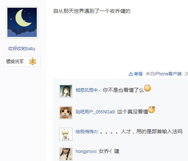Open 哎呀哎哟baby user profile link
Screen dimensions: 188x161
pos(22,49)
